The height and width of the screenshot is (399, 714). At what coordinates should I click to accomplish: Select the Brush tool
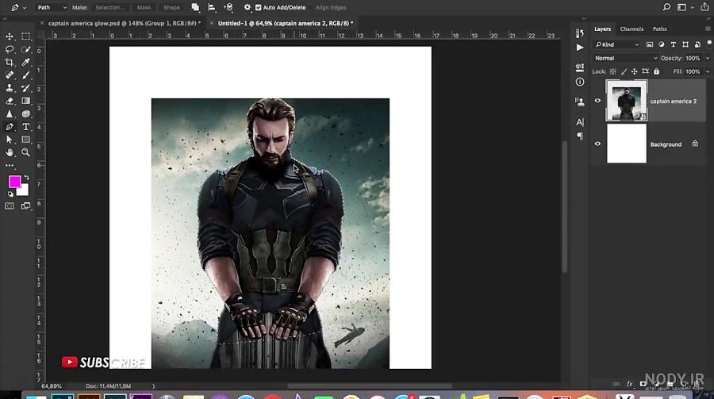(x=26, y=75)
